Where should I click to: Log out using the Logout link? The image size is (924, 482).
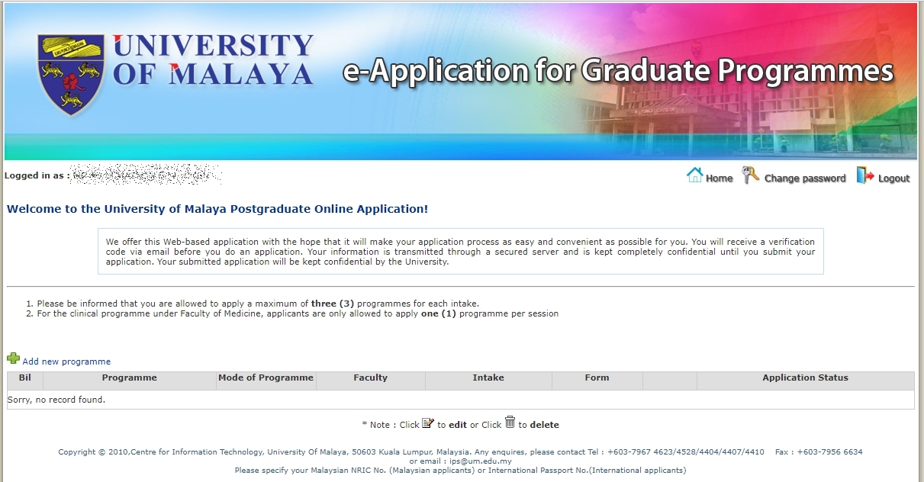(x=893, y=178)
